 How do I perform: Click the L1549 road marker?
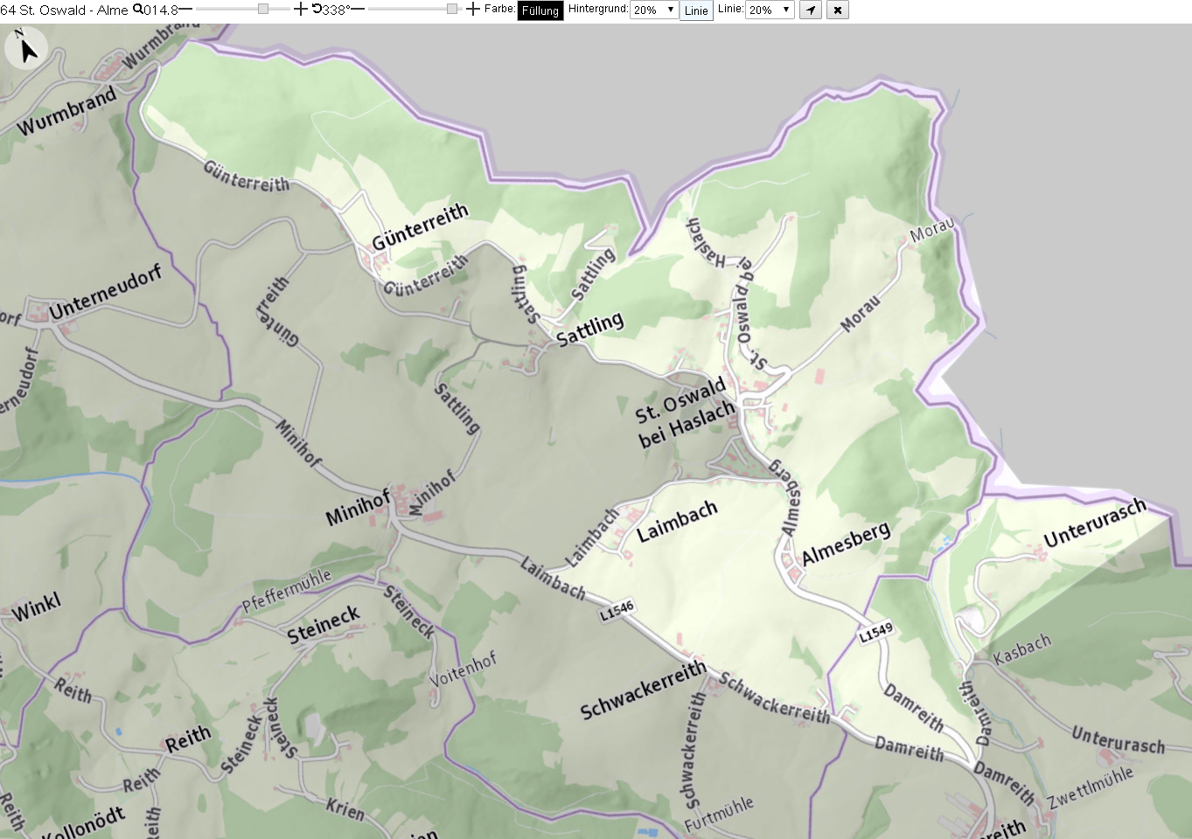point(875,632)
